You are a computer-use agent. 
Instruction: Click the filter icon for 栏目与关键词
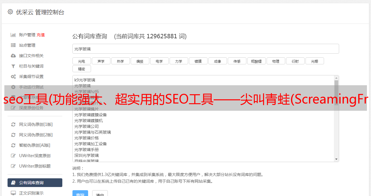coord(13,66)
